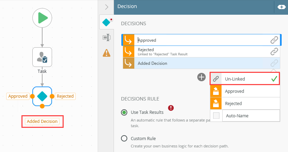This screenshot has width=288, height=152.
Task: Add a new decision with plus button
Action: (x=201, y=77)
